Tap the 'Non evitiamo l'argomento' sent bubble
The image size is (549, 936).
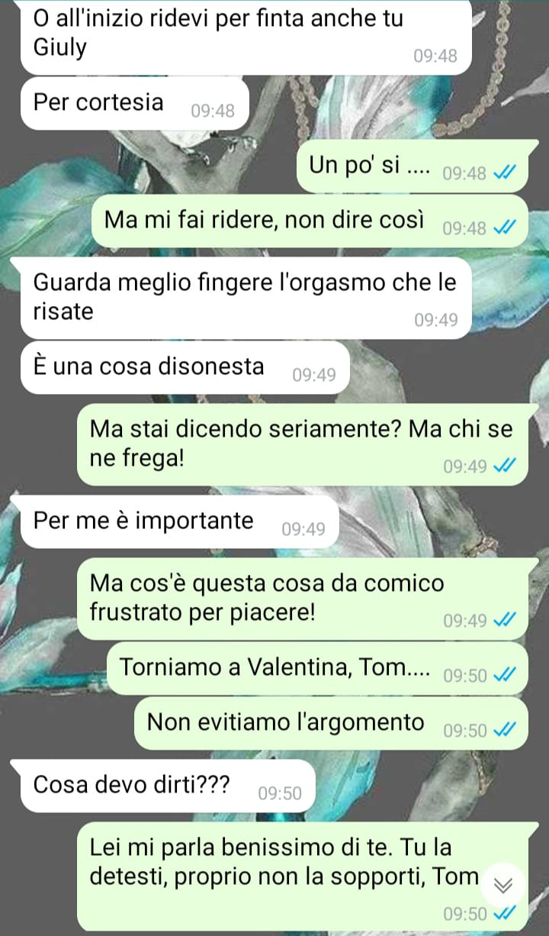coord(331,723)
